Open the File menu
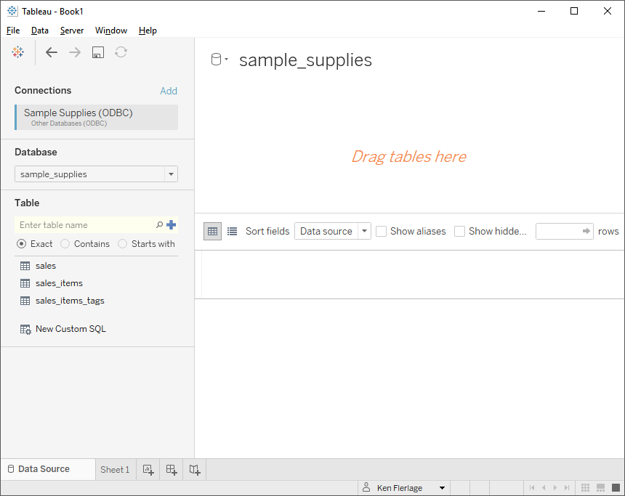 pos(13,31)
